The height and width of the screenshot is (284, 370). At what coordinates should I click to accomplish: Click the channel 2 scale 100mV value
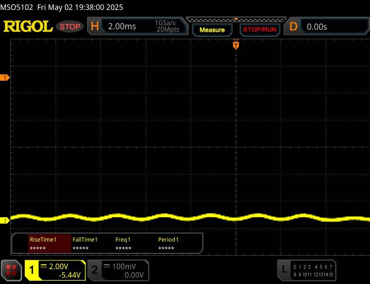124,266
